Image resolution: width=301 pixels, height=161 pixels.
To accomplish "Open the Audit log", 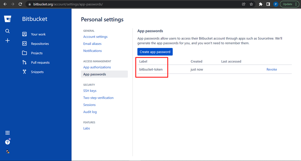I will (x=90, y=112).
